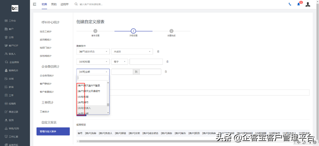
Task: Choose [合同]编号 option in open list
Action: point(92,102)
